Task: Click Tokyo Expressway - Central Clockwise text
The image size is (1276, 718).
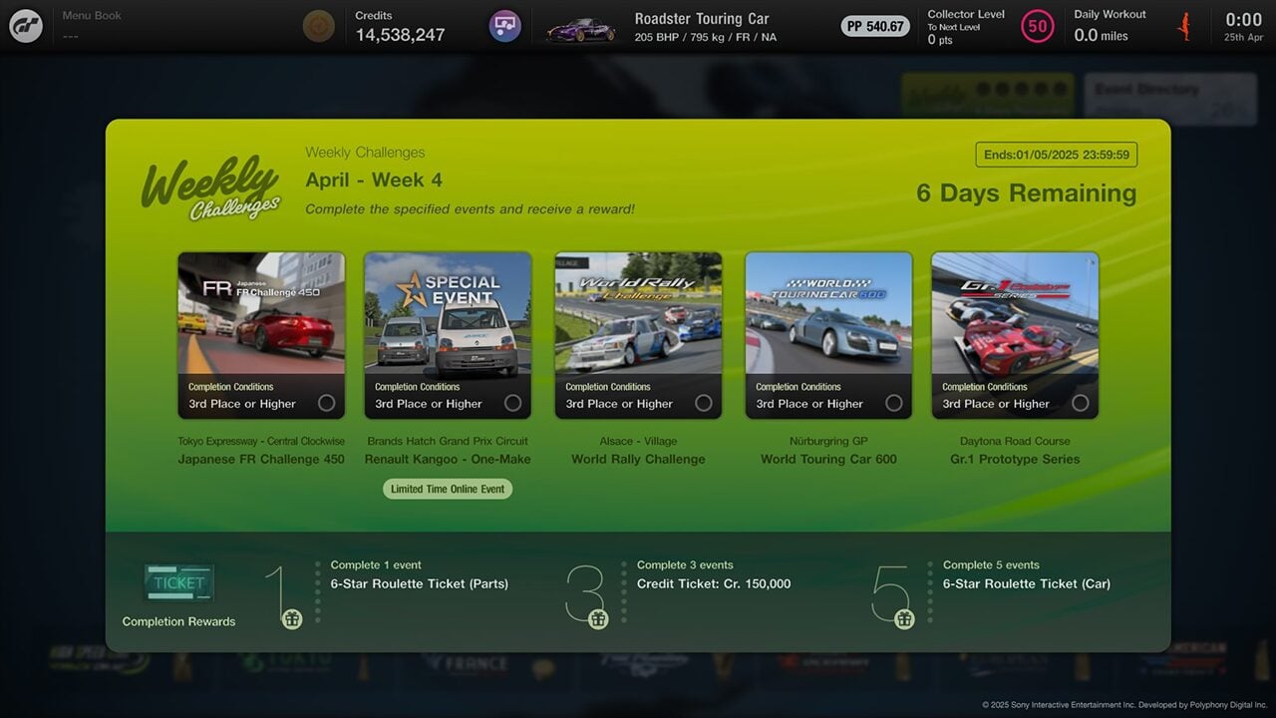Action: point(261,441)
